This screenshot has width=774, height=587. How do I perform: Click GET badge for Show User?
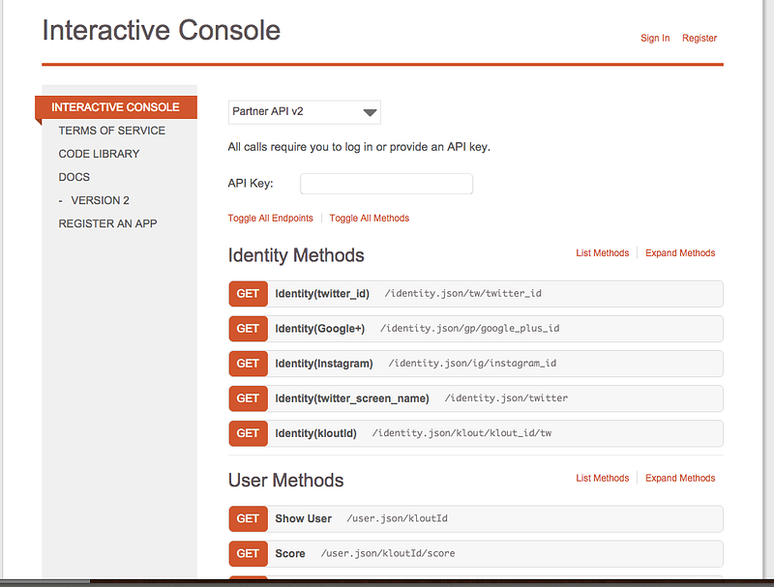pos(249,519)
